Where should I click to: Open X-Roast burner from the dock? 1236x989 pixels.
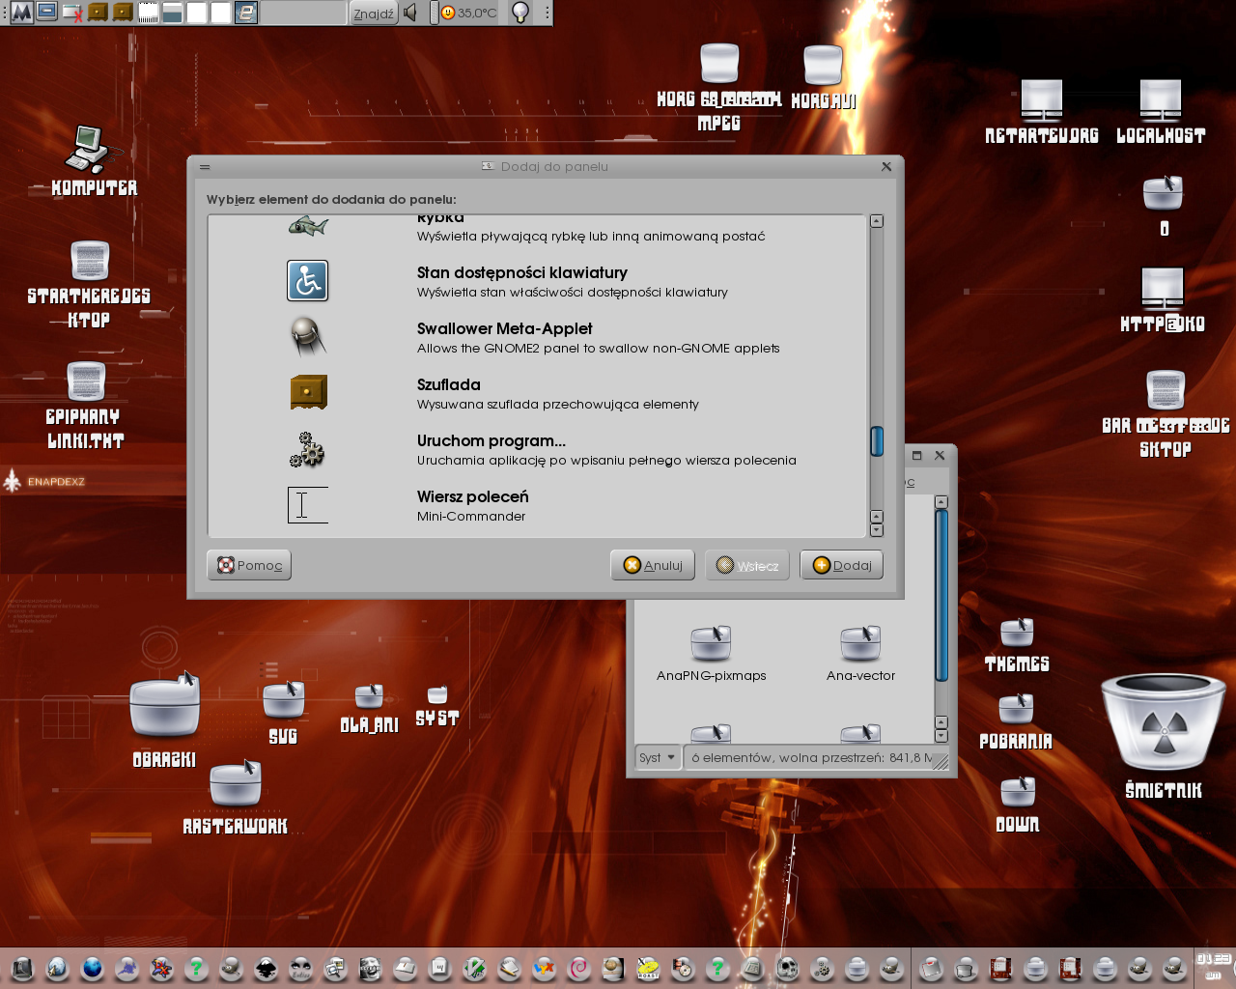pyautogui.click(x=648, y=968)
